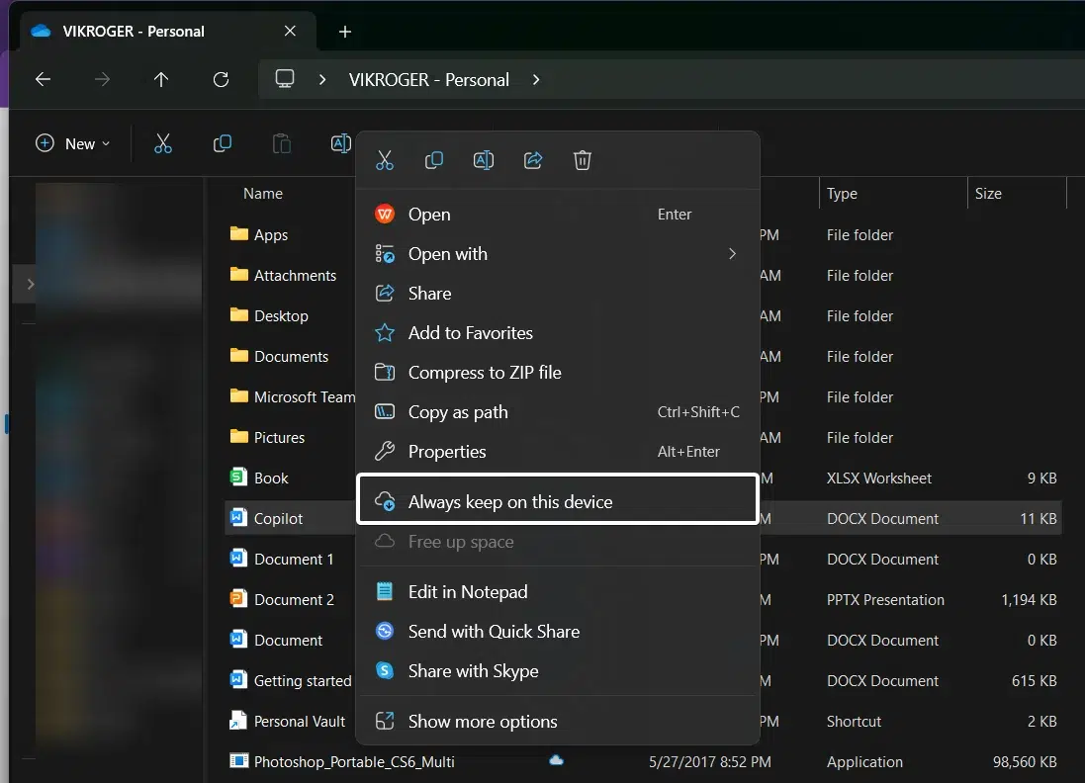Viewport: 1085px width, 783px height.
Task: Go back with the Back arrow
Action: (x=43, y=80)
